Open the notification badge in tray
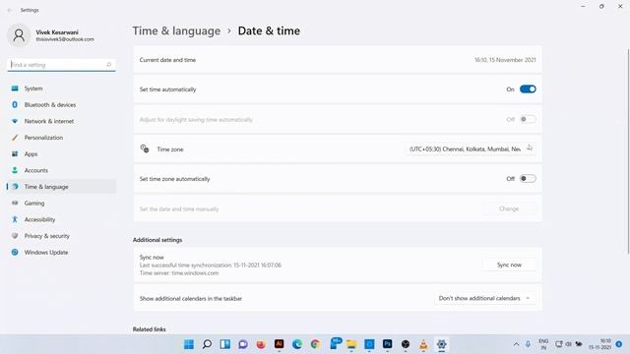Image resolution: width=630 pixels, height=354 pixels. point(619,344)
